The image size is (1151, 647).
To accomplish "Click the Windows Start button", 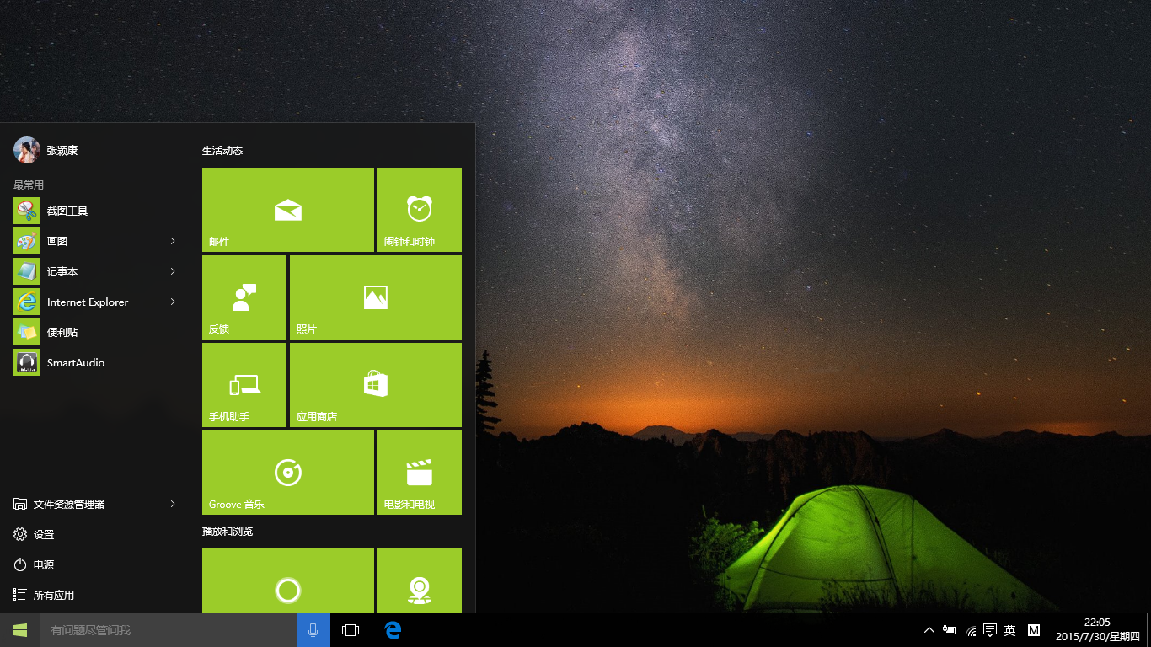I will [20, 630].
